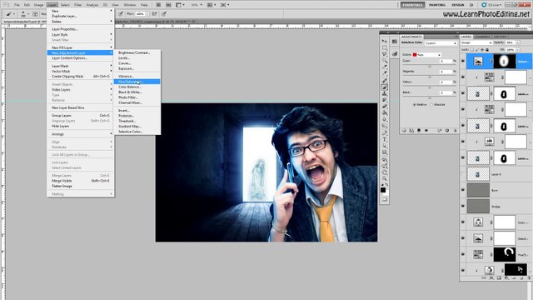Open the Opacity slider arrow in Layers panel
533x300 pixels.
click(517, 42)
